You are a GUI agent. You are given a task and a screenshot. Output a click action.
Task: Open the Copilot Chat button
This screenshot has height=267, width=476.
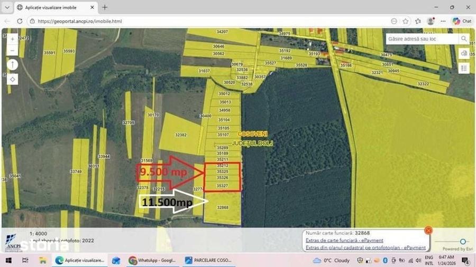[462, 21]
